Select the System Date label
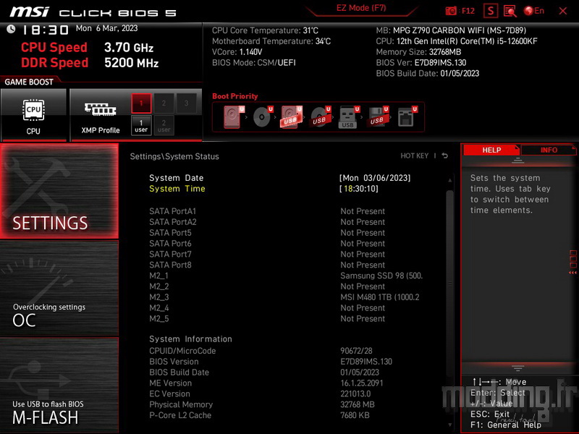 [x=176, y=178]
